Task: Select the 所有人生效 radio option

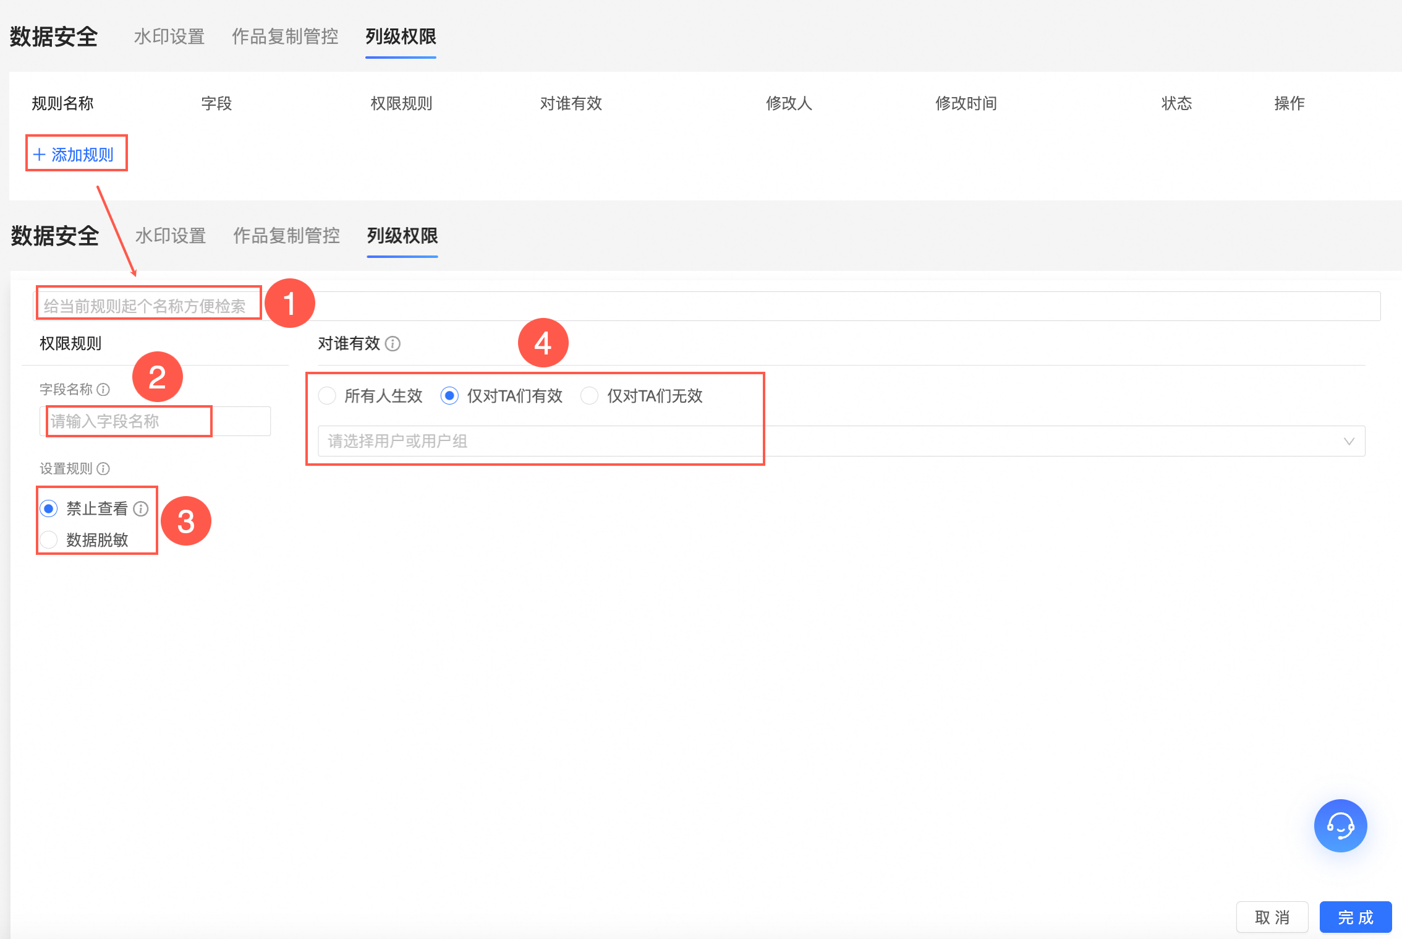Action: [327, 395]
